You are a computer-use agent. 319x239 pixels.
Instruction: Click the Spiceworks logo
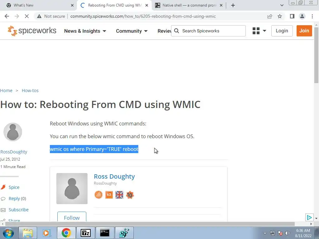pyautogui.click(x=32, y=31)
